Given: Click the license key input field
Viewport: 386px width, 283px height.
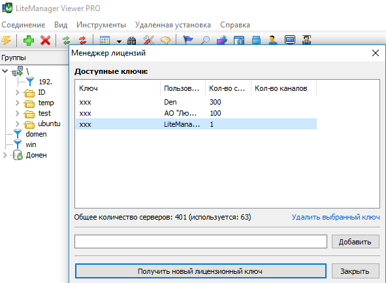Looking at the screenshot, I should [201, 242].
